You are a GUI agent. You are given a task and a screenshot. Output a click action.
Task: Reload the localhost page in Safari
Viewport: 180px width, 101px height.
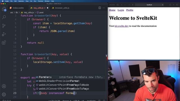[x=163, y=5]
